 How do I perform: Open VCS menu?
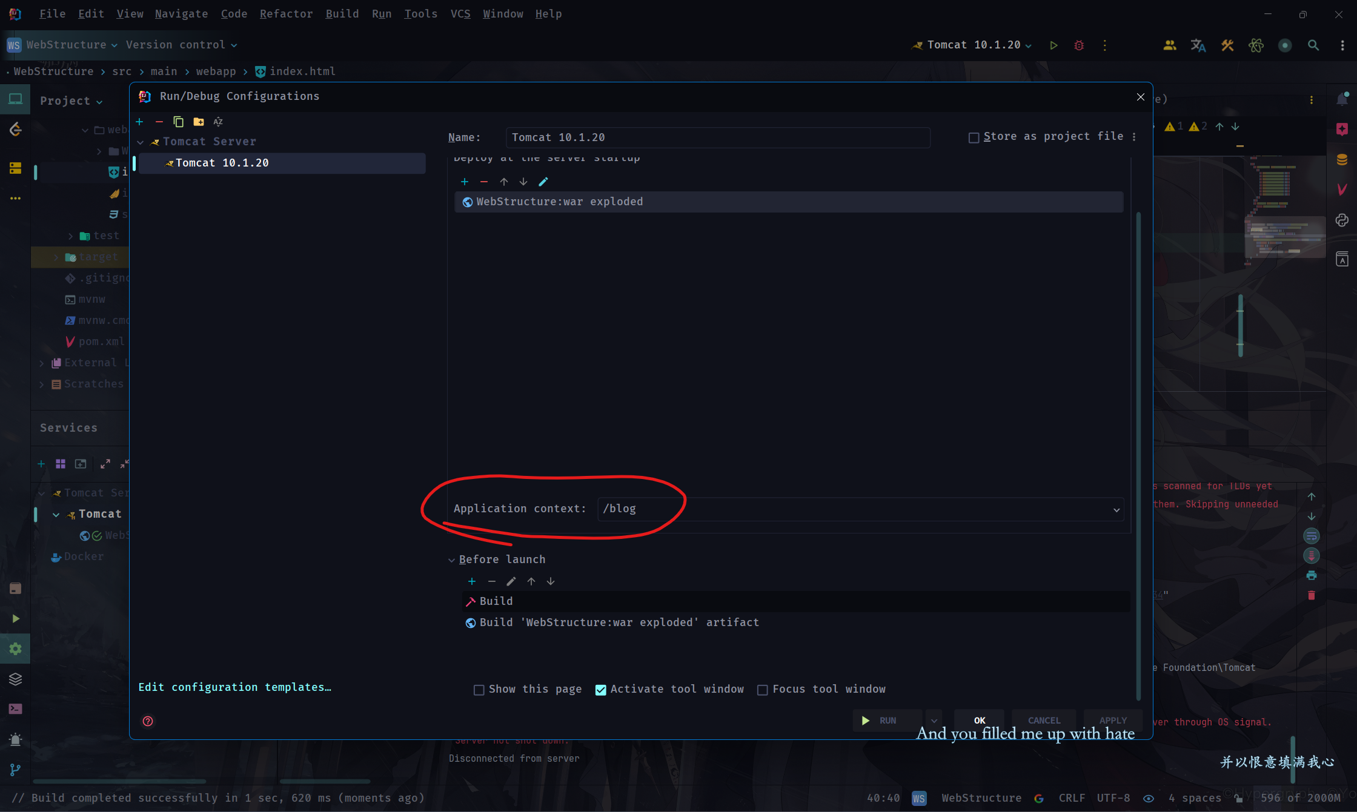click(460, 13)
